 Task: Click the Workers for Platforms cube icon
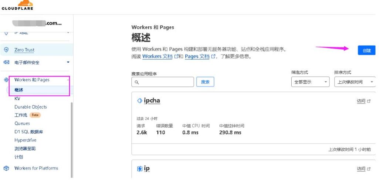coord(6,168)
